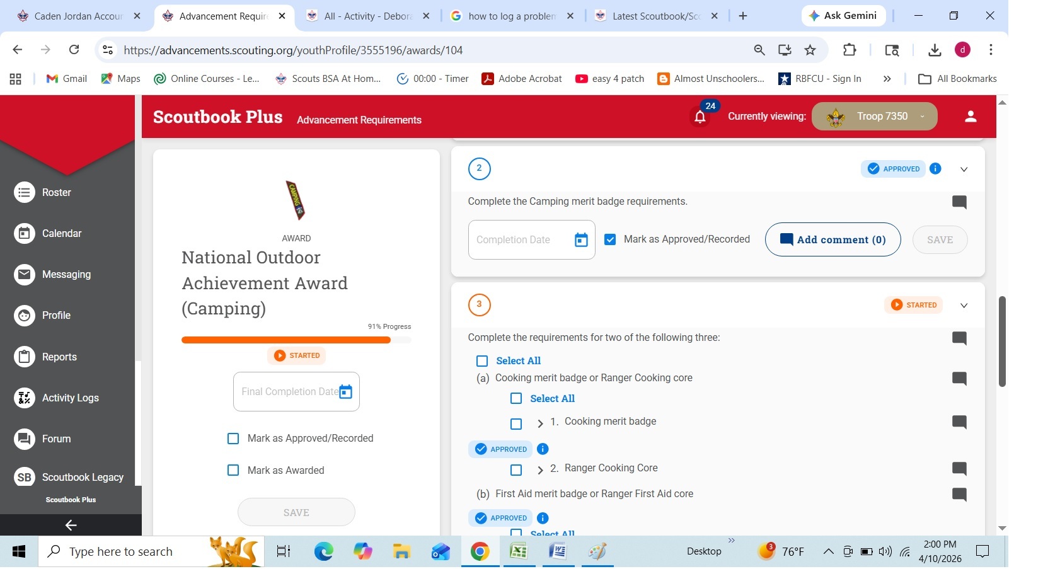Open comment icon on '2. Ranger Cooking Core' row
The image size is (1060, 569).
959,468
